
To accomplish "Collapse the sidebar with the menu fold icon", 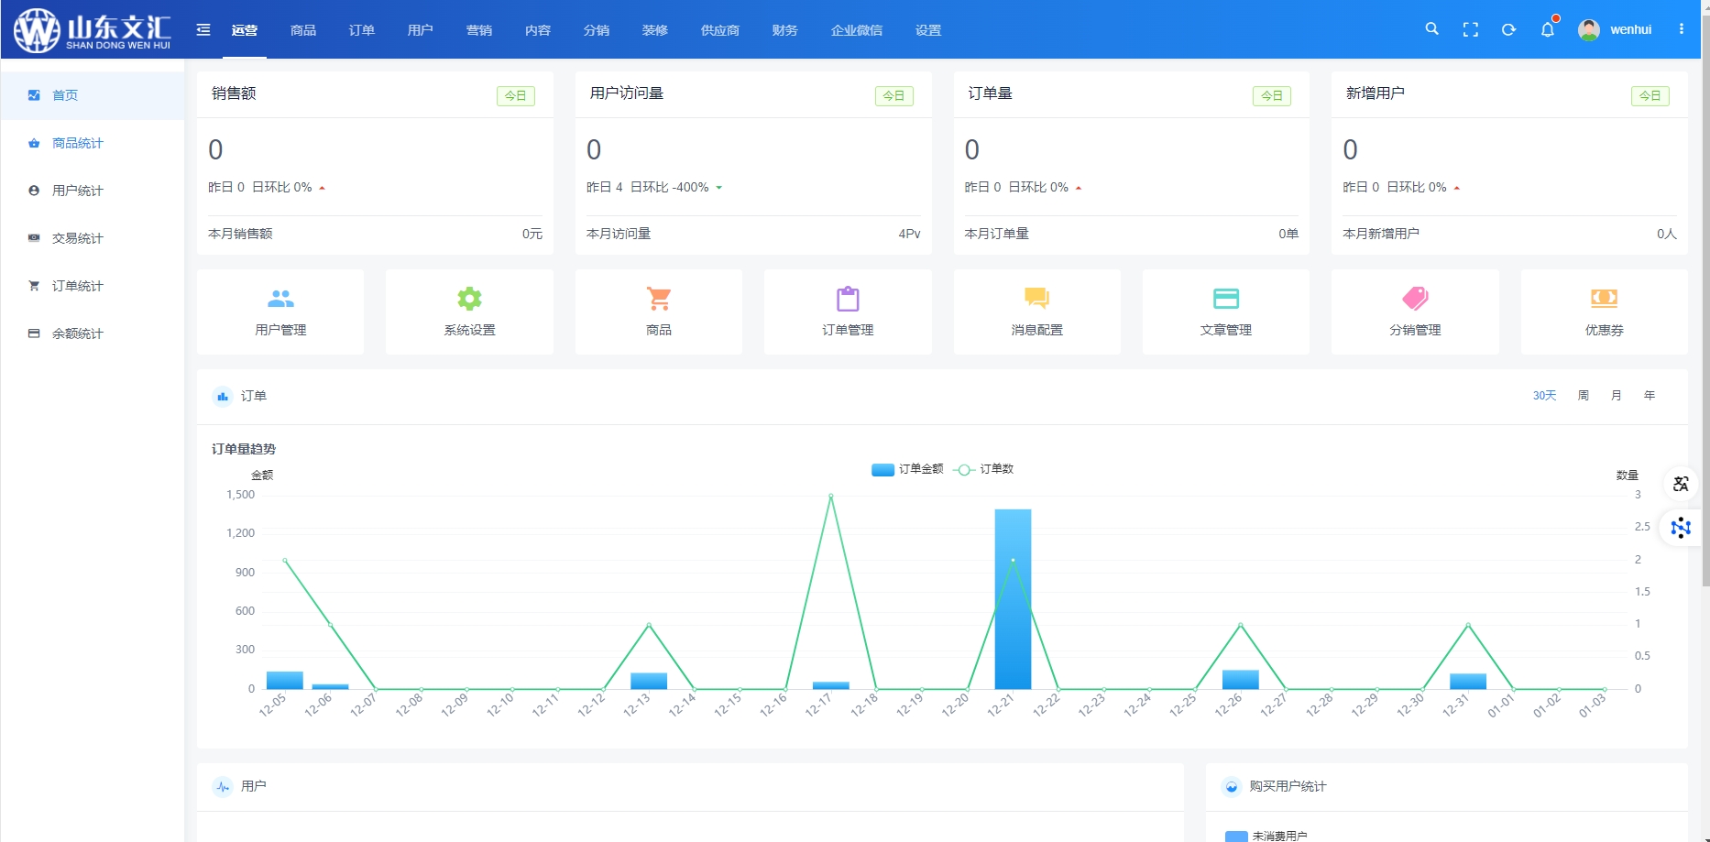I will pos(203,30).
